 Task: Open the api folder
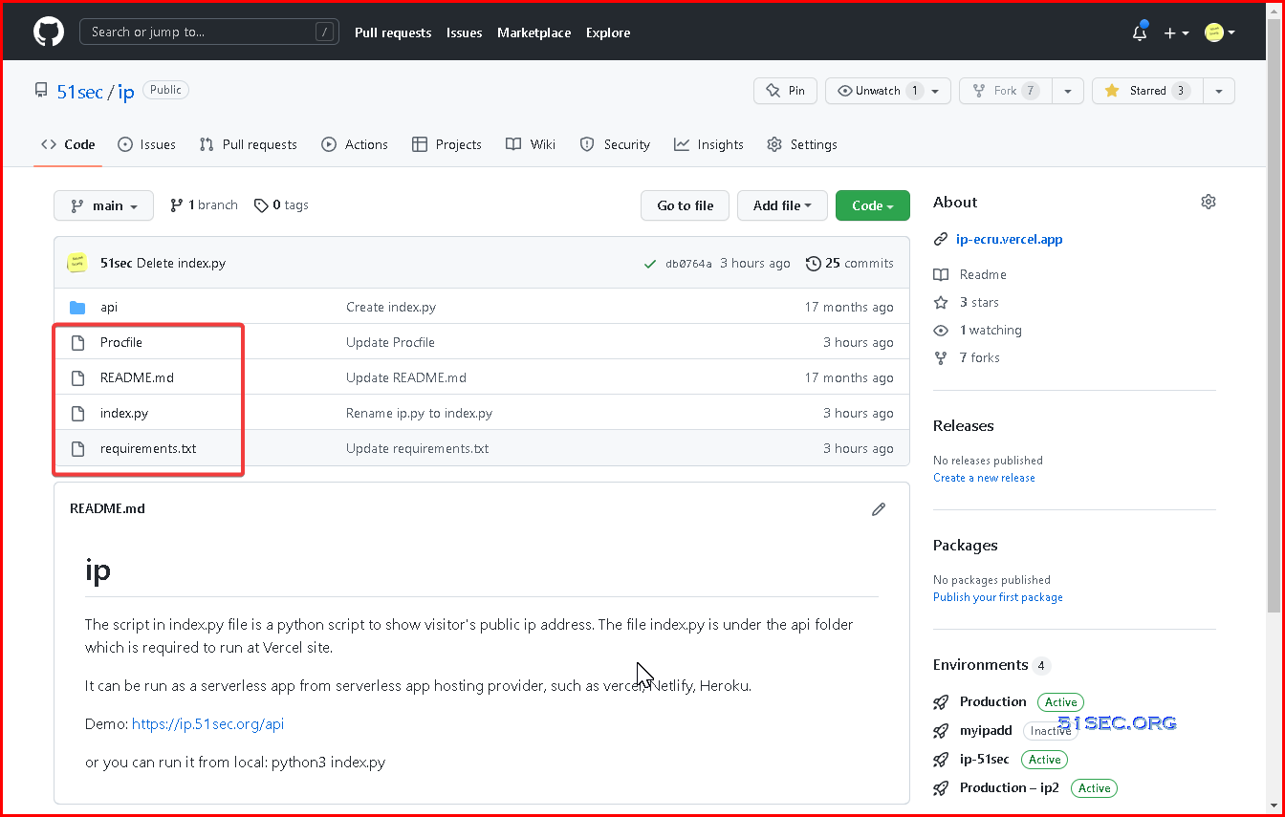click(x=109, y=307)
